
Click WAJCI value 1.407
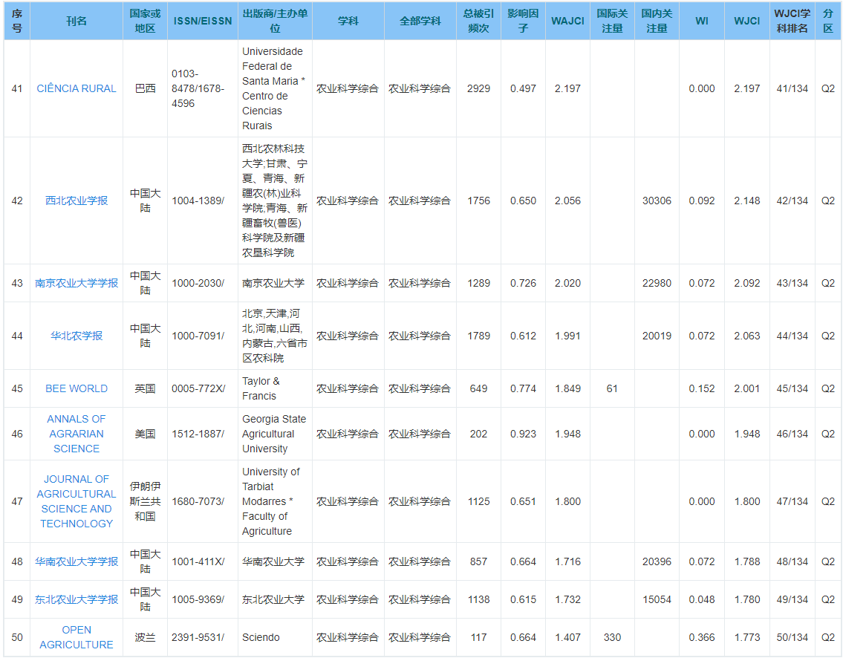tap(567, 637)
